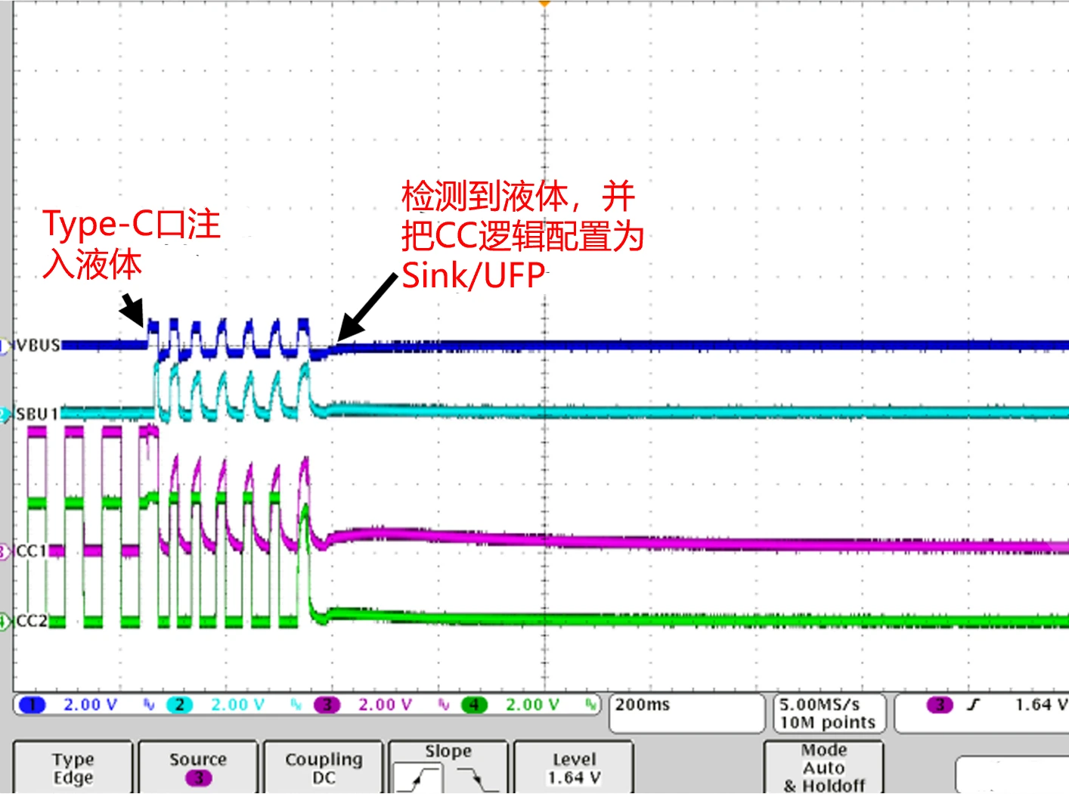Image resolution: width=1069 pixels, height=794 pixels.
Task: Select the rising edge slope option
Action: coord(419,777)
